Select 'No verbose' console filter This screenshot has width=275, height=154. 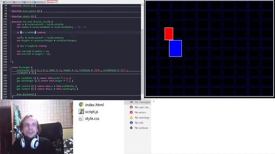click(137, 128)
